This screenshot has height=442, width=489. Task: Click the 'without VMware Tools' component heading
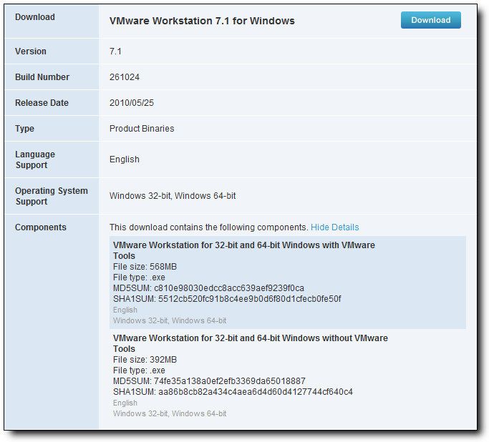pyautogui.click(x=251, y=343)
